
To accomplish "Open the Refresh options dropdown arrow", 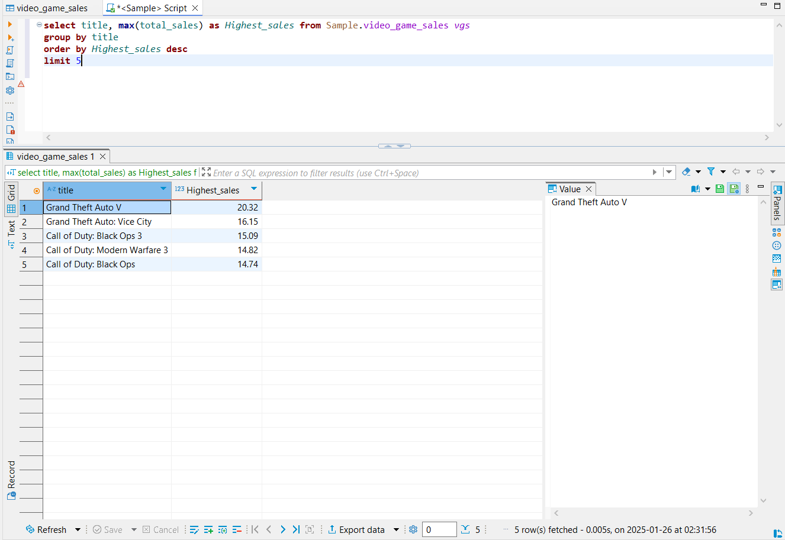I will [78, 529].
